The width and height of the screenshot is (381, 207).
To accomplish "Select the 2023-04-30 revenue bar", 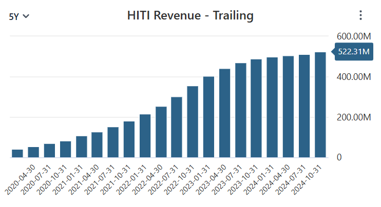I will click(x=224, y=113).
